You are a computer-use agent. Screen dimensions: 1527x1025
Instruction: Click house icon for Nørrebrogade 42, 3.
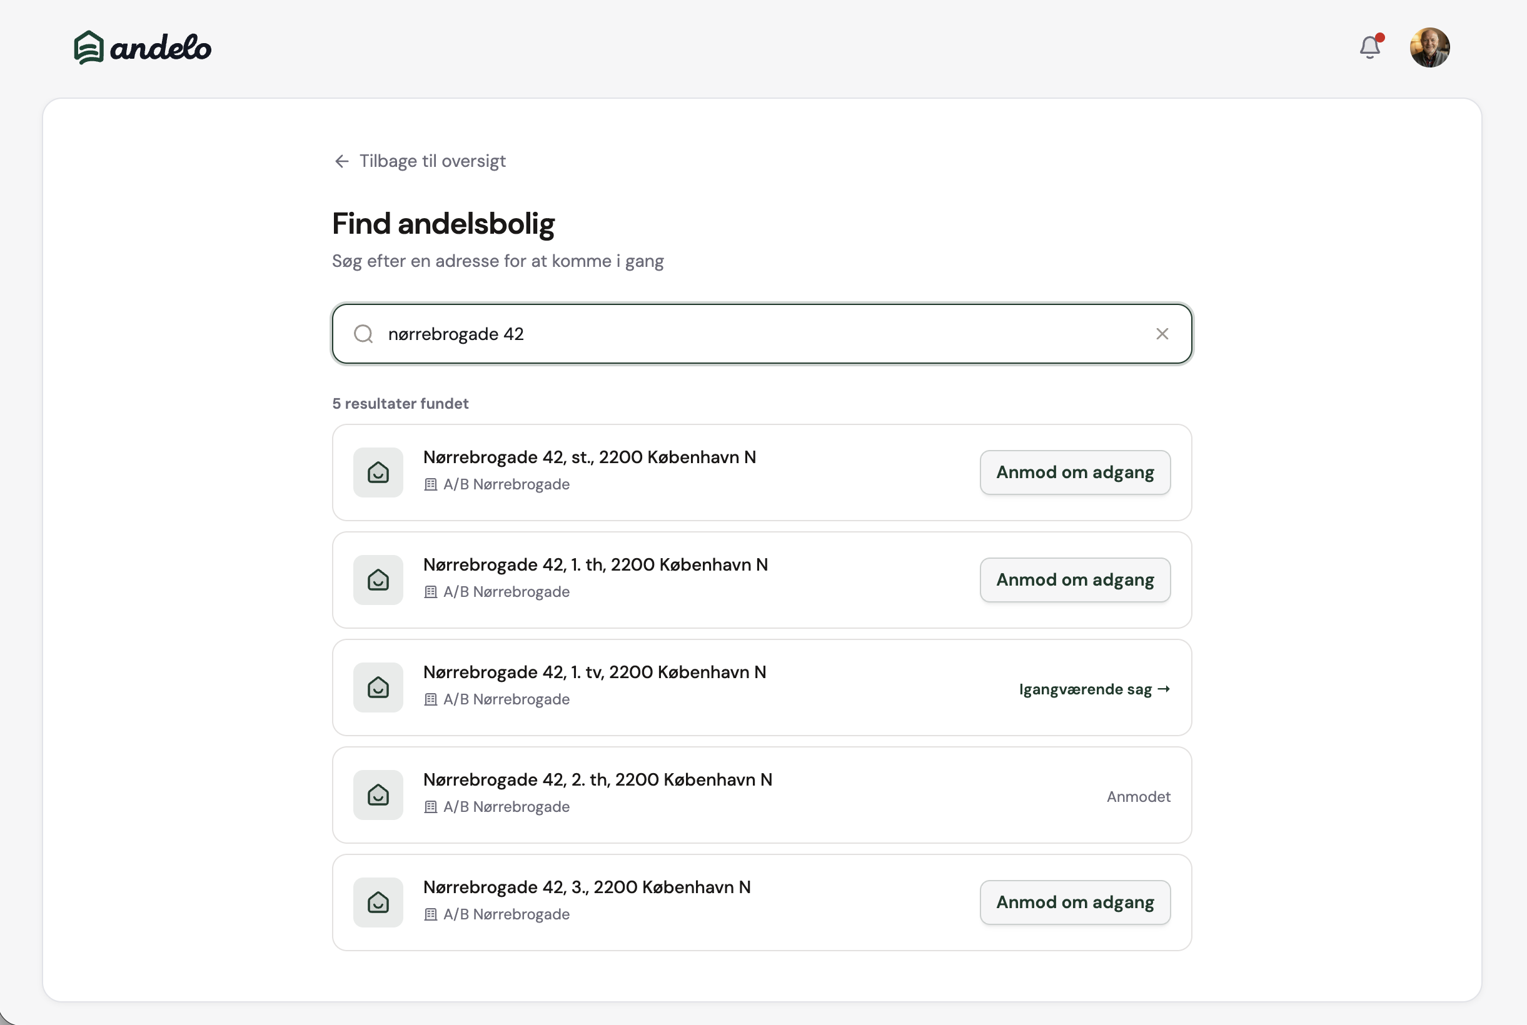(378, 902)
